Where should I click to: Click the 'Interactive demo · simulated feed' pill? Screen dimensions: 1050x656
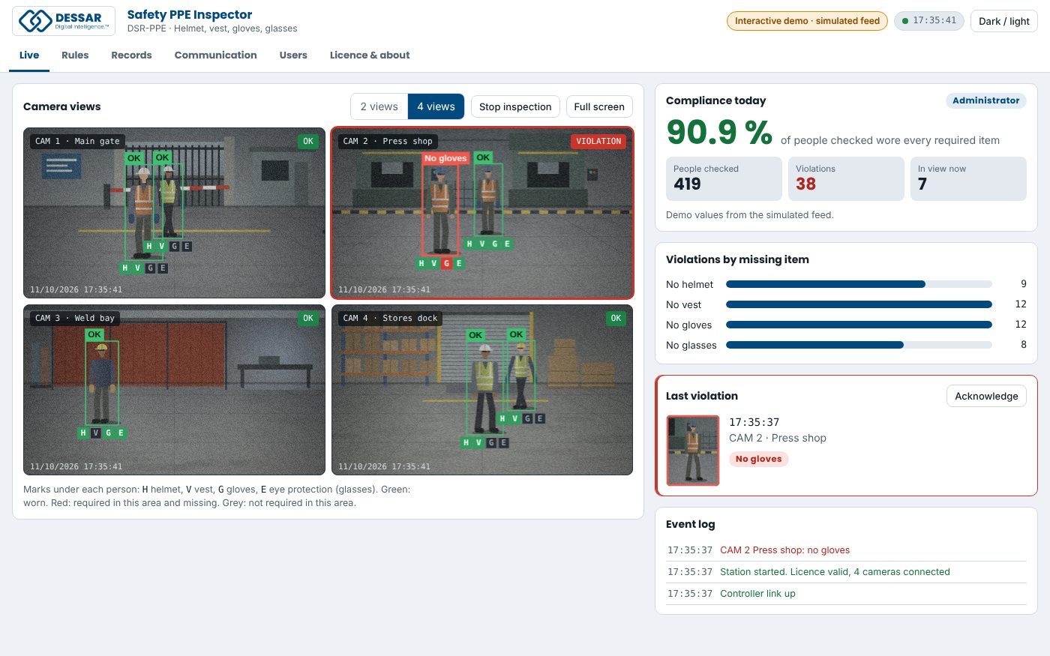tap(807, 21)
